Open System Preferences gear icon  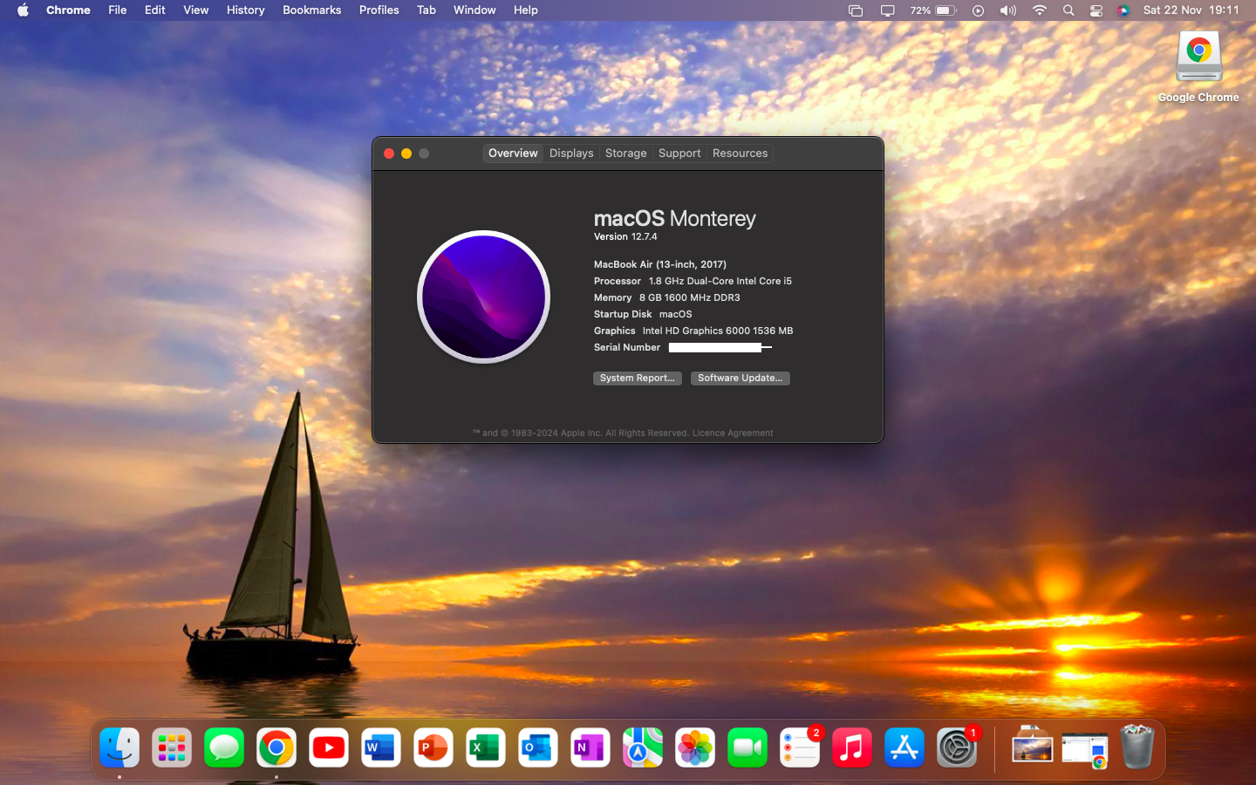point(957,747)
